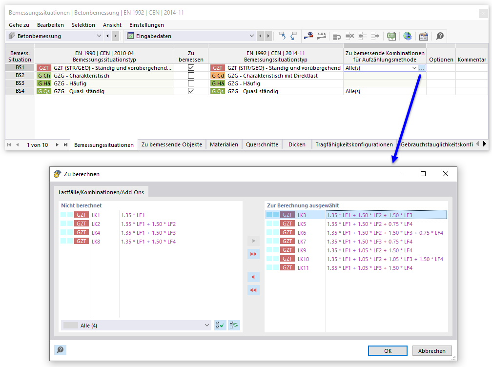Click the select-all checkmark icon below list
This screenshot has width=492, height=367.
(220, 326)
